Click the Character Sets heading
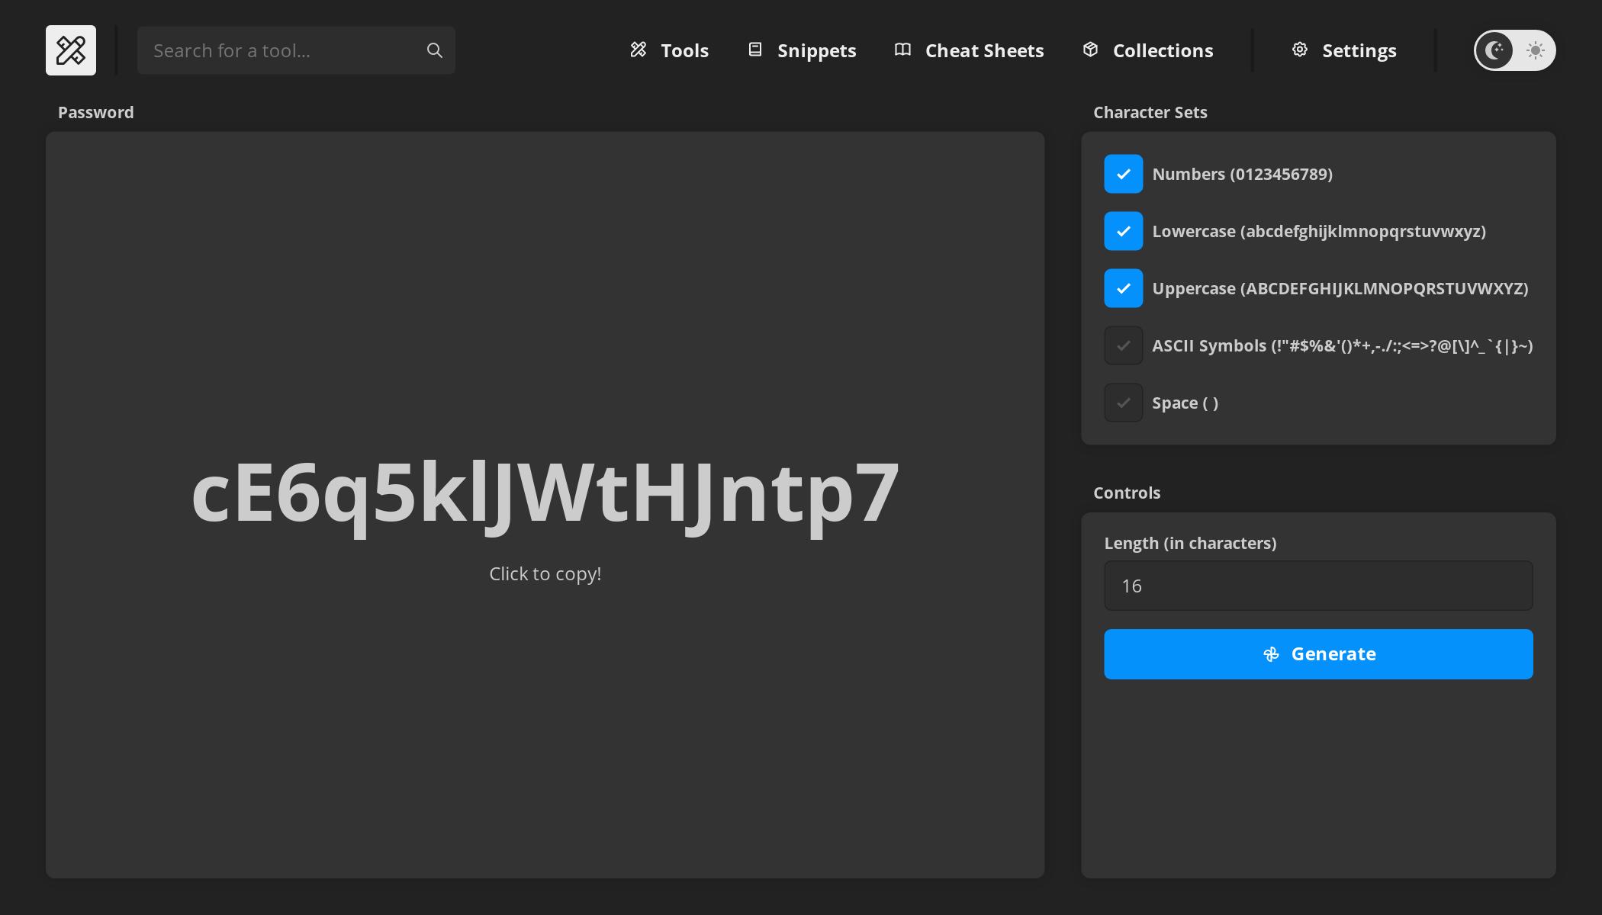Image resolution: width=1602 pixels, height=915 pixels. pos(1150,112)
